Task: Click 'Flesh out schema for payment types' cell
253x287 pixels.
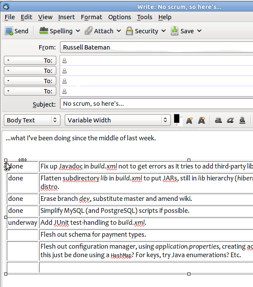Action: pyautogui.click(x=146, y=235)
